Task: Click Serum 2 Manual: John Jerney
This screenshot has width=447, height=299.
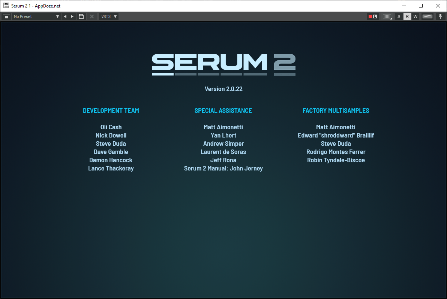Action: click(x=223, y=168)
